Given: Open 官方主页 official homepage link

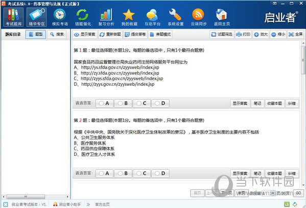Looking at the screenshot, I should (102, 204).
